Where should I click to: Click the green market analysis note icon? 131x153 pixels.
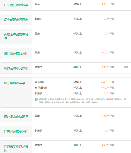pyautogui.click(x=37, y=99)
